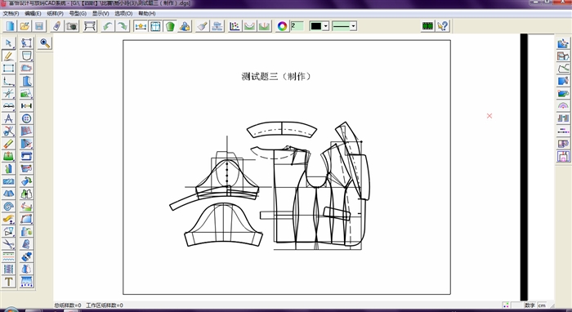
Task: Expand the black color dropdown
Action: click(x=326, y=26)
